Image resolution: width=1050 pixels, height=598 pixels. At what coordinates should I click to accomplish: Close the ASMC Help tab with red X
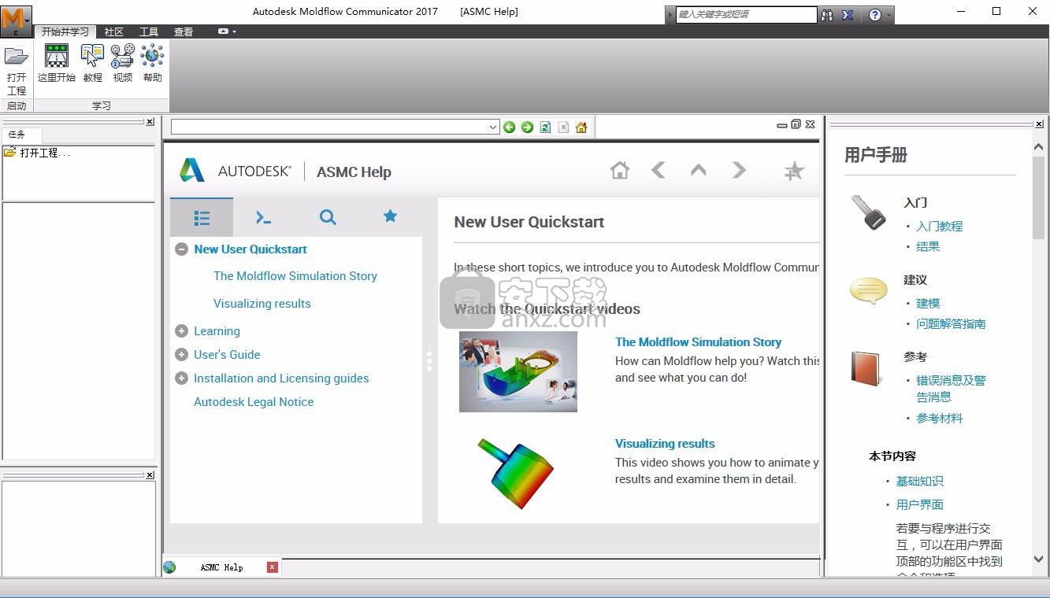[272, 567]
